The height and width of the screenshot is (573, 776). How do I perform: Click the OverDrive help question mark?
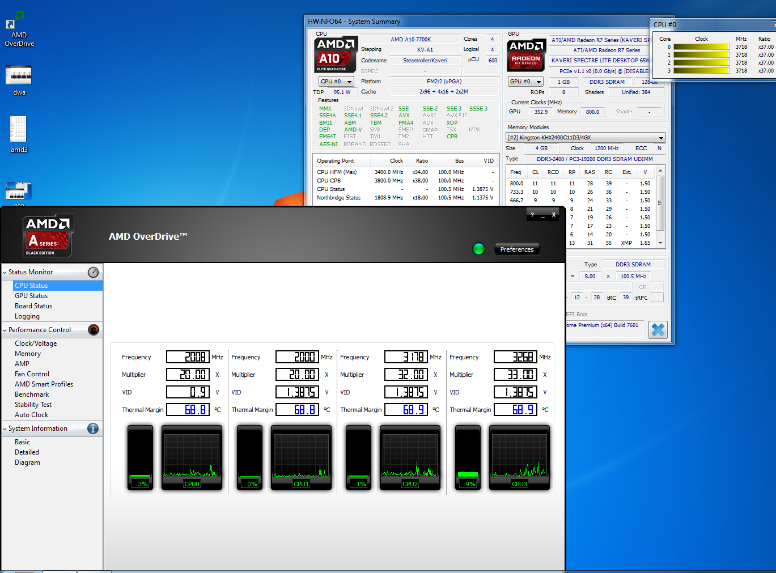(x=532, y=215)
